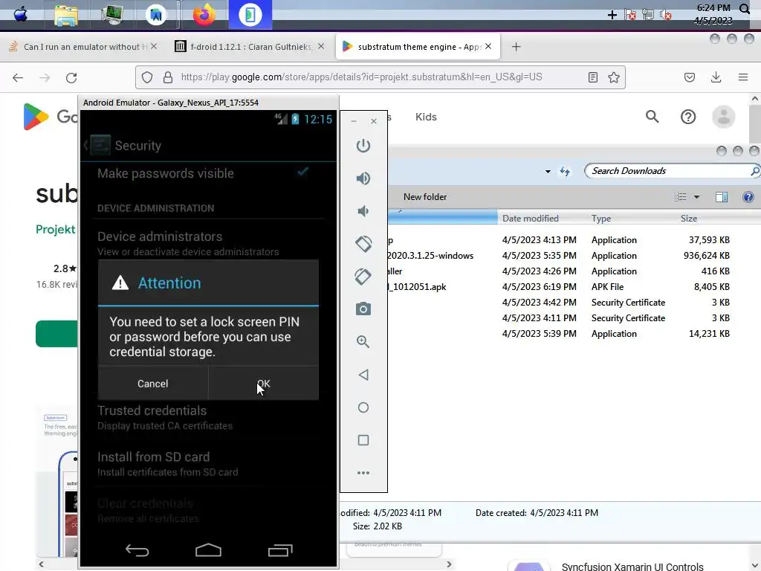Toggle Make passwords visible checkbox
The image size is (761, 571).
pos(303,172)
